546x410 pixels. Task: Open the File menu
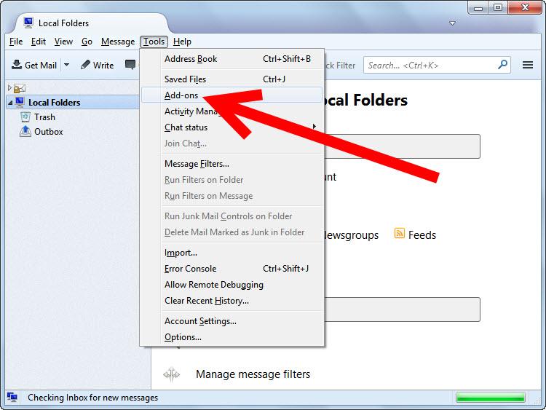pos(16,42)
